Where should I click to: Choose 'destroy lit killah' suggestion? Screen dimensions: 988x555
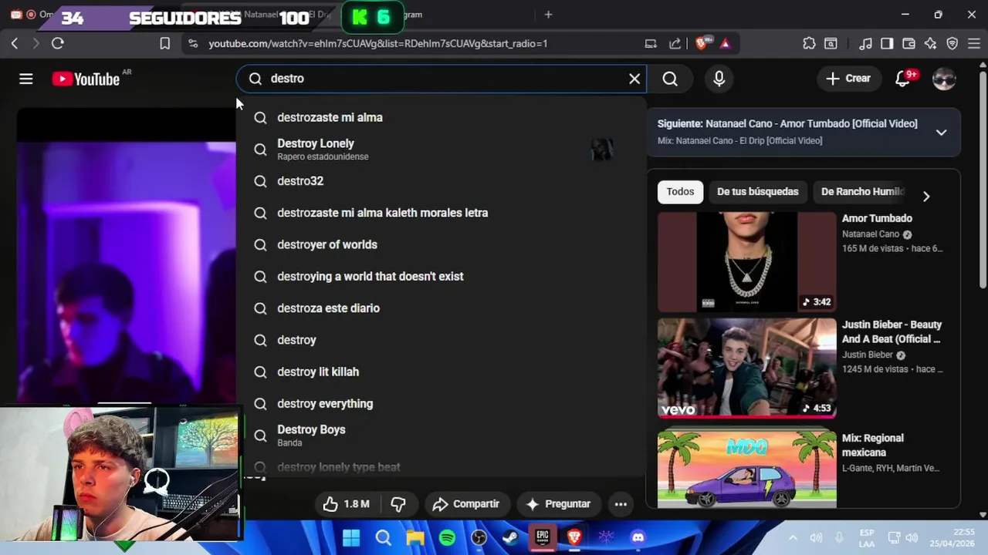tap(441, 372)
